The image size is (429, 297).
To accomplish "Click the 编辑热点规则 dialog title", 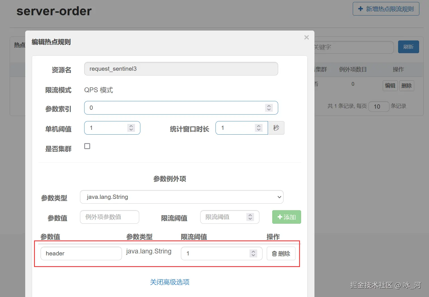I will pyautogui.click(x=51, y=42).
